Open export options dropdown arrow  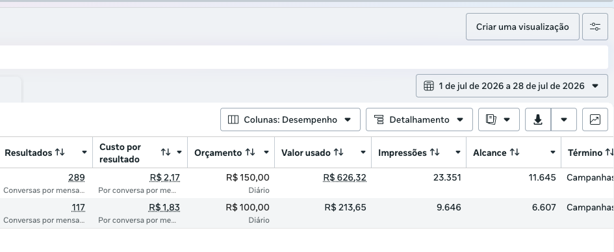click(x=564, y=120)
